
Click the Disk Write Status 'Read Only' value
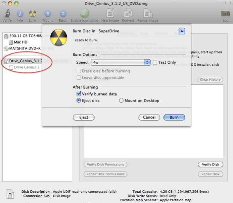(x=168, y=196)
